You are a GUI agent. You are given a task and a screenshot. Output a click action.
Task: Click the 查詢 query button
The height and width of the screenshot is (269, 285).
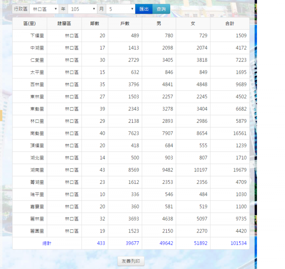pyautogui.click(x=161, y=9)
